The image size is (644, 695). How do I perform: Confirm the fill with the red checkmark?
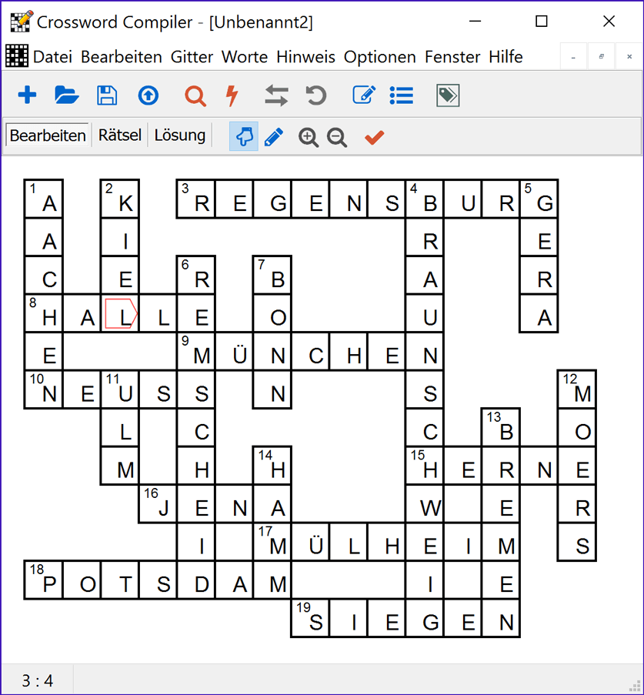tap(374, 136)
